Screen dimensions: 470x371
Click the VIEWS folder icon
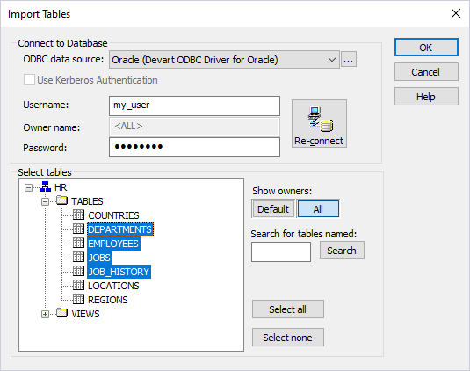point(62,313)
